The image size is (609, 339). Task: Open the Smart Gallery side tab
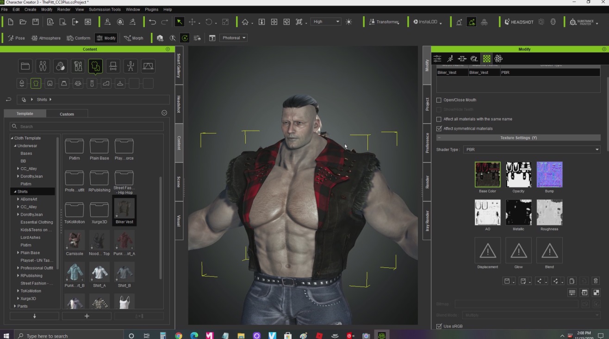click(x=179, y=66)
